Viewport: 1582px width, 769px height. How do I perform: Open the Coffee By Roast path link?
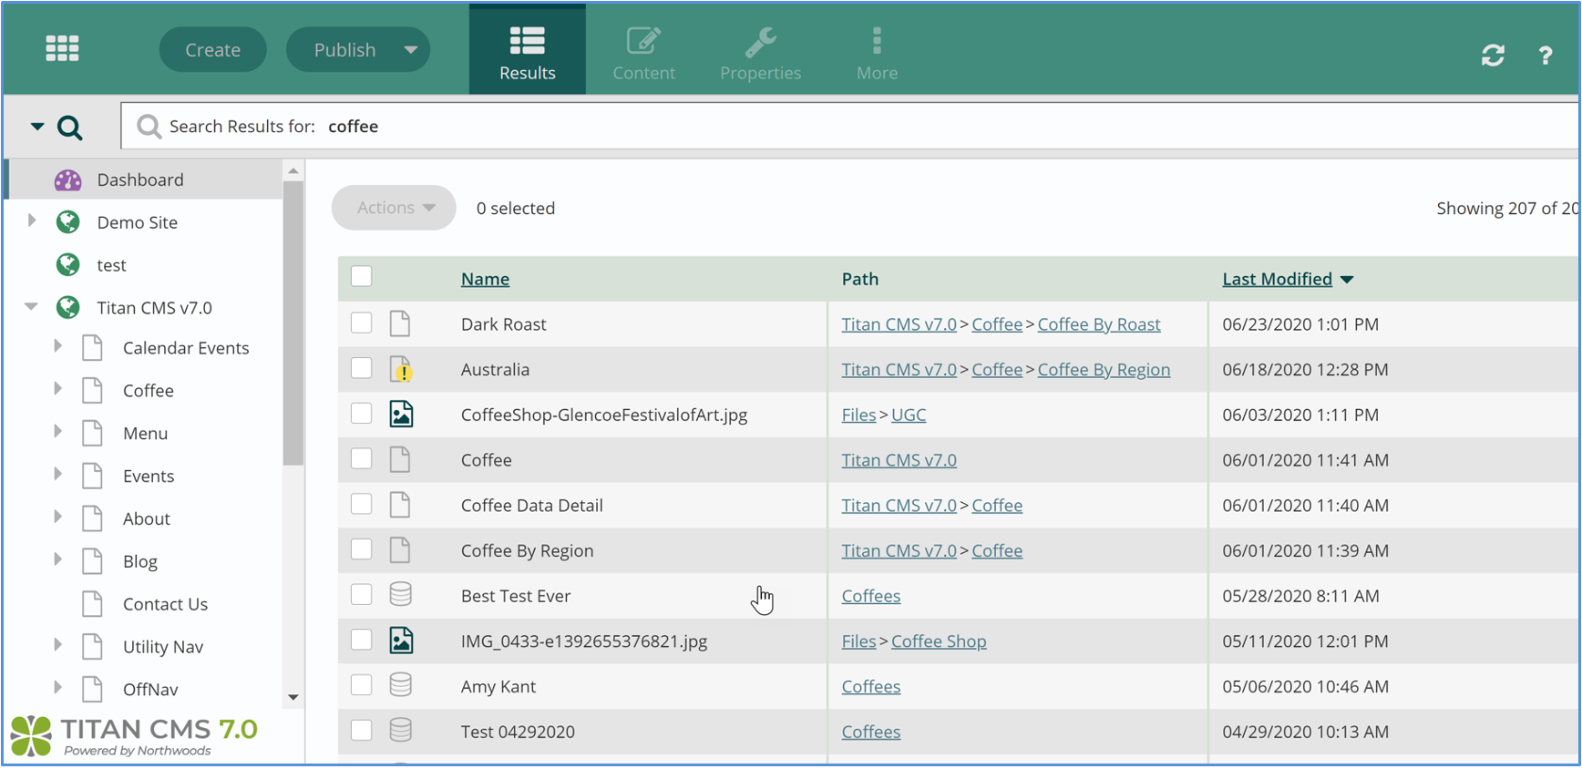[x=1099, y=324]
